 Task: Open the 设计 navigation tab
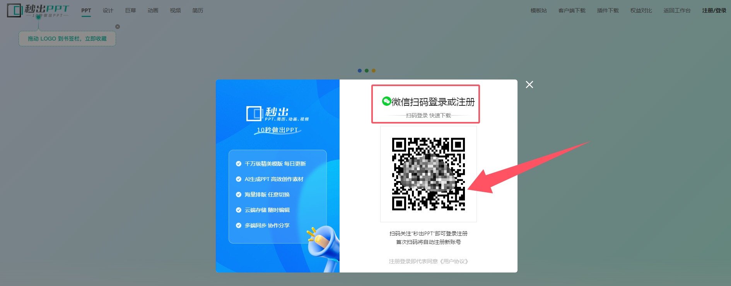108,10
